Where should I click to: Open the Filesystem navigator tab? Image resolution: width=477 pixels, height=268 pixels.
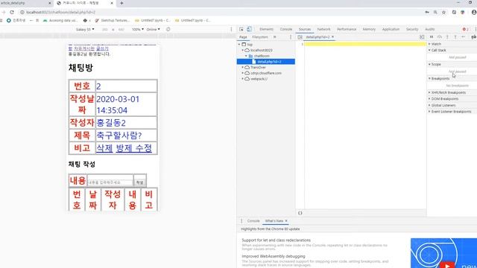click(x=260, y=37)
